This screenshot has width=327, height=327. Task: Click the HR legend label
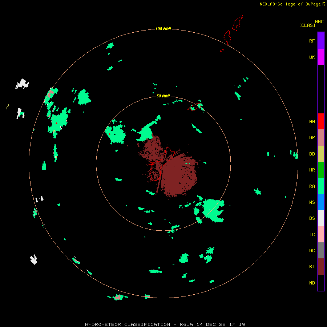312,170
